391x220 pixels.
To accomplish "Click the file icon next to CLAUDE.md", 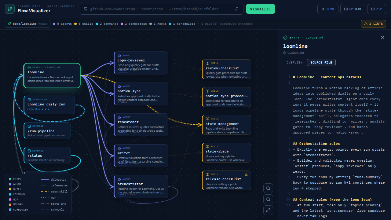I will 285,53.
